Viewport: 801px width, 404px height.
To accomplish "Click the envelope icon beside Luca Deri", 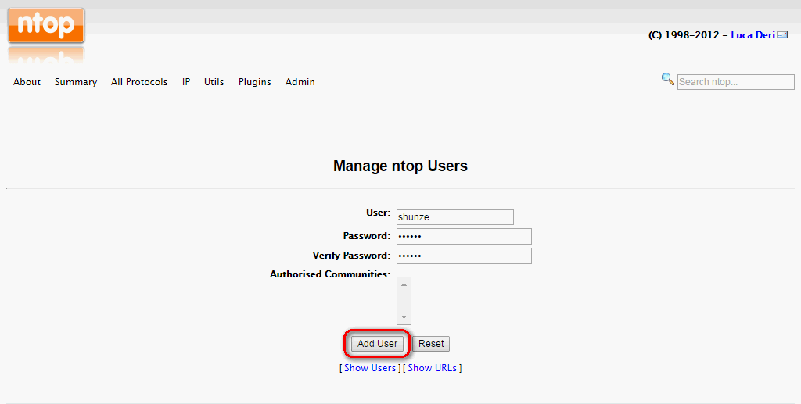I will pos(782,35).
